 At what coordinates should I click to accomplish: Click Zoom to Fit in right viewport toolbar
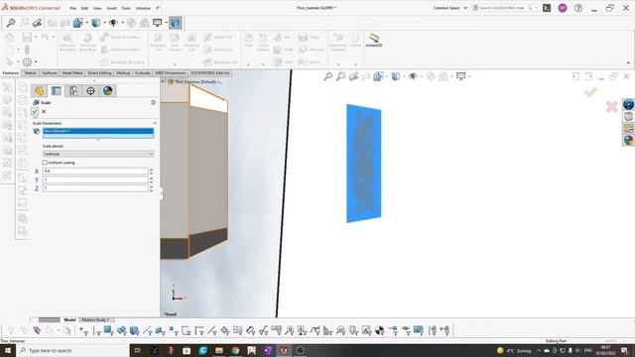[x=328, y=76]
